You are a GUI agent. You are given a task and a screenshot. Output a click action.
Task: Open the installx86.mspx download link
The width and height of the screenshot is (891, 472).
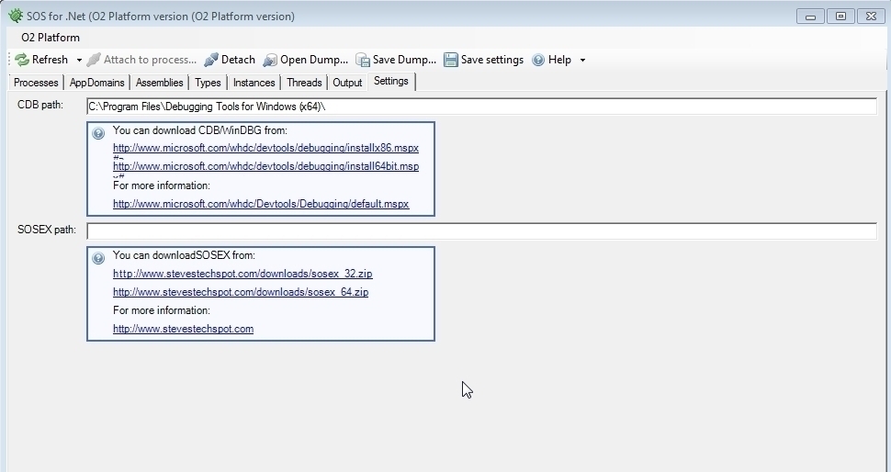265,148
